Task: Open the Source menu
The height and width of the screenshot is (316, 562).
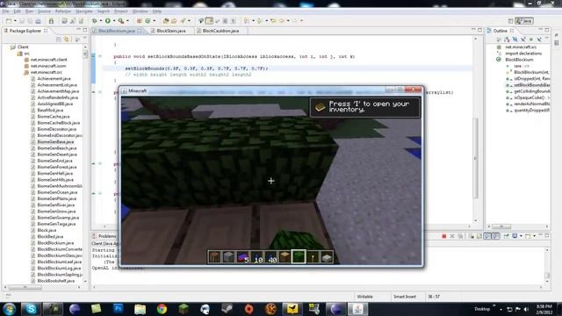Action: click(45, 11)
